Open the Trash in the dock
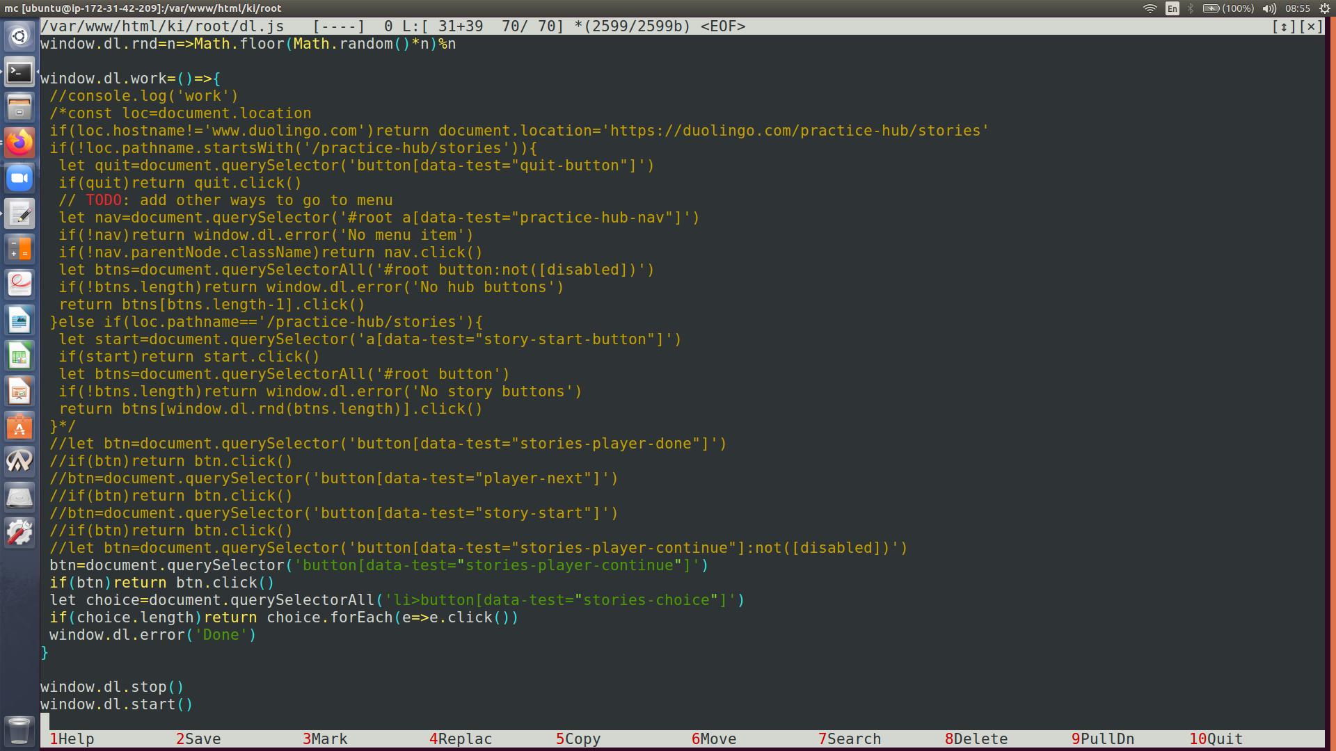The image size is (1336, 751). tap(19, 730)
